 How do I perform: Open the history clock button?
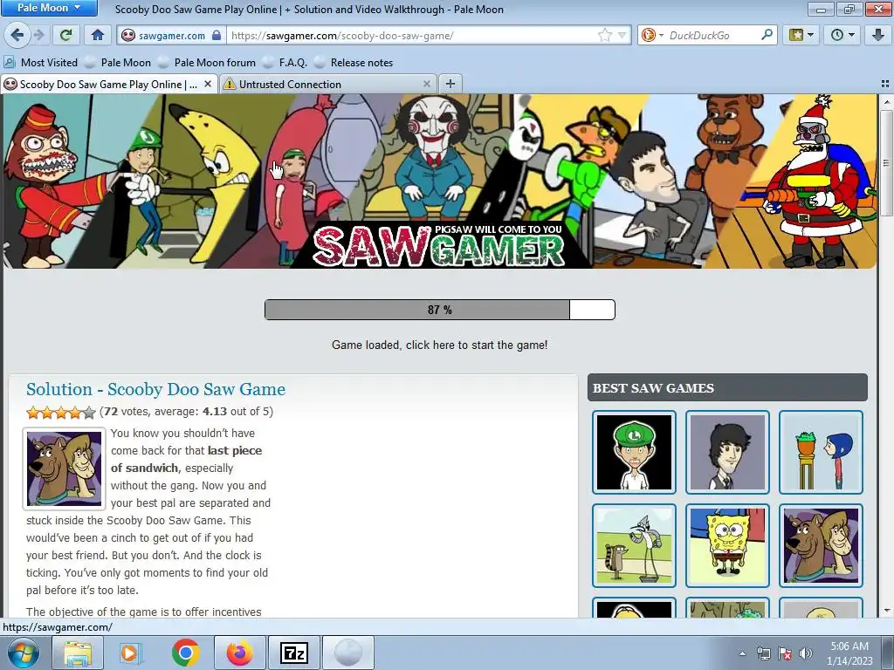coord(842,35)
